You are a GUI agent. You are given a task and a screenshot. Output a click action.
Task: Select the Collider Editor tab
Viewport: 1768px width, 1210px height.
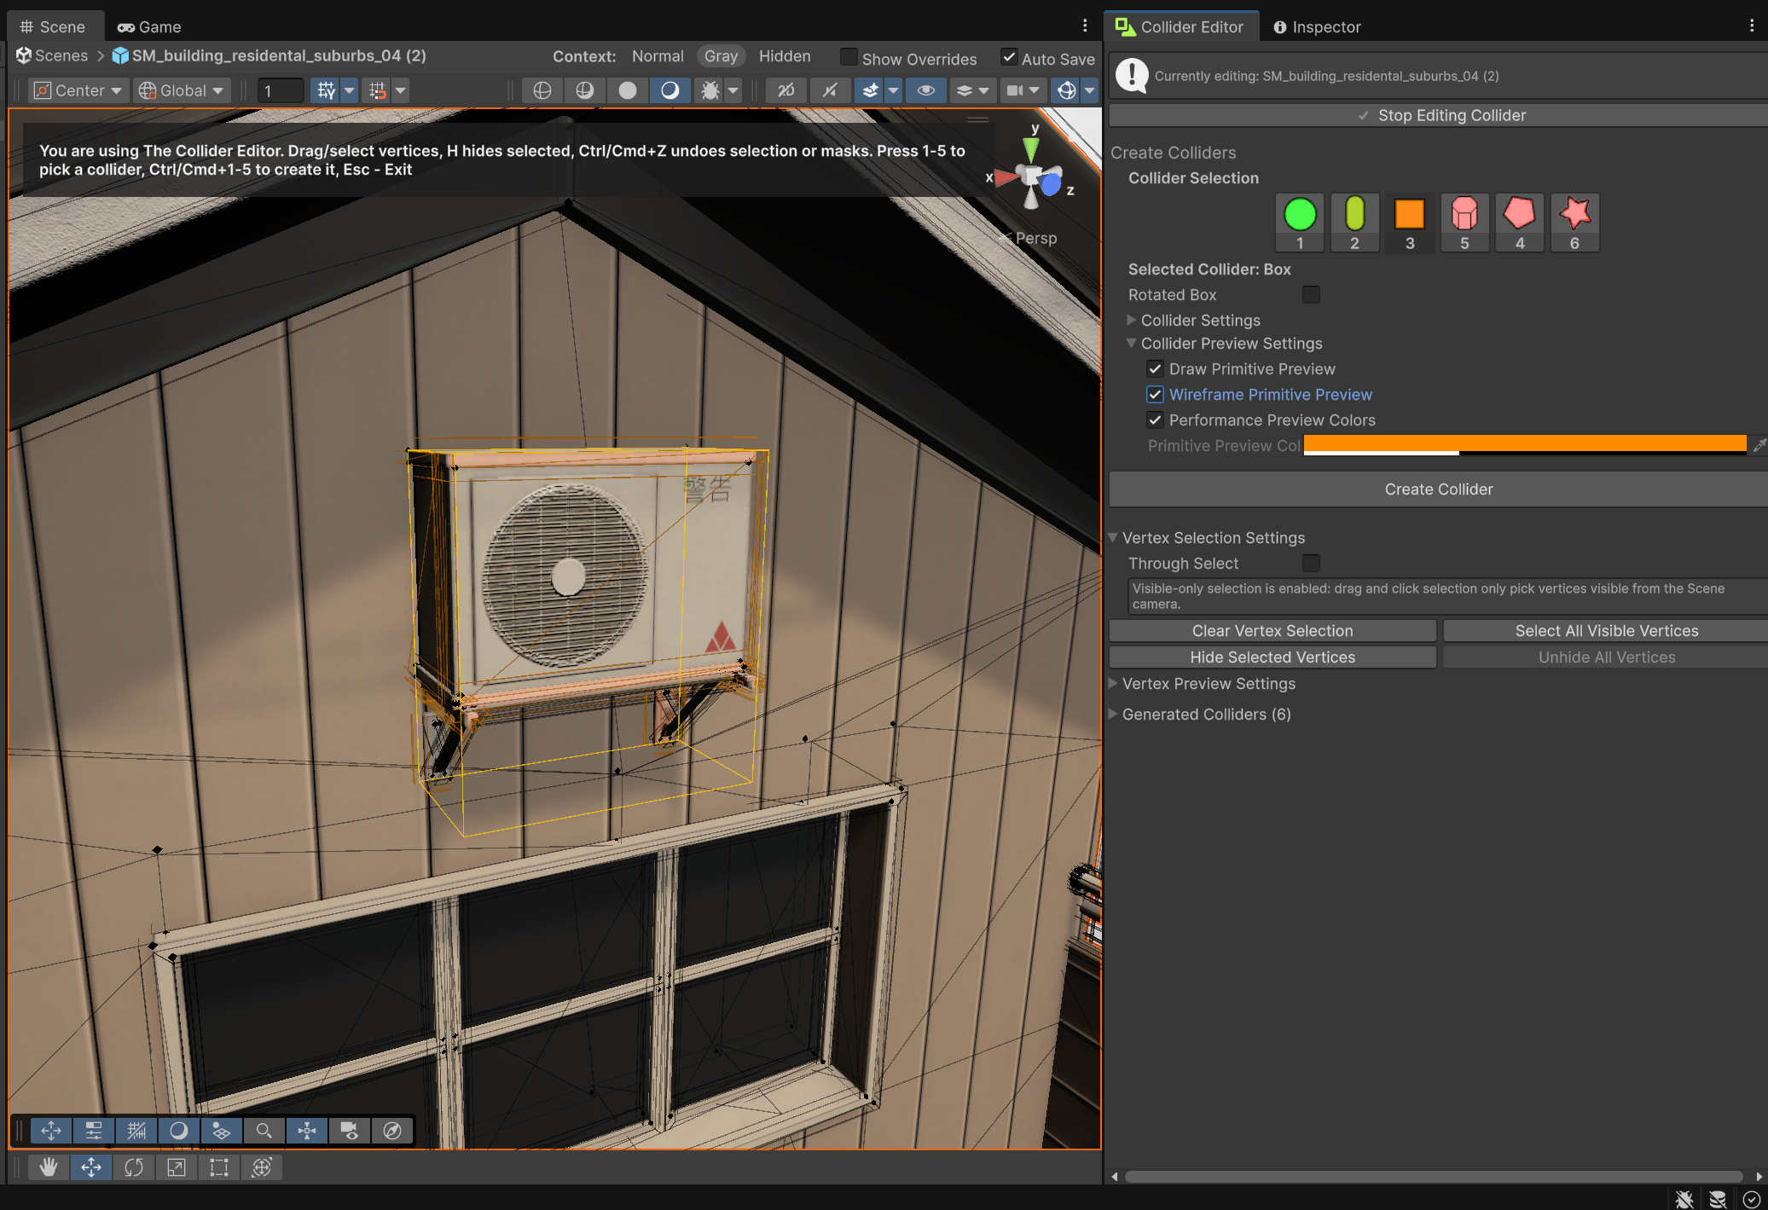[x=1181, y=26]
